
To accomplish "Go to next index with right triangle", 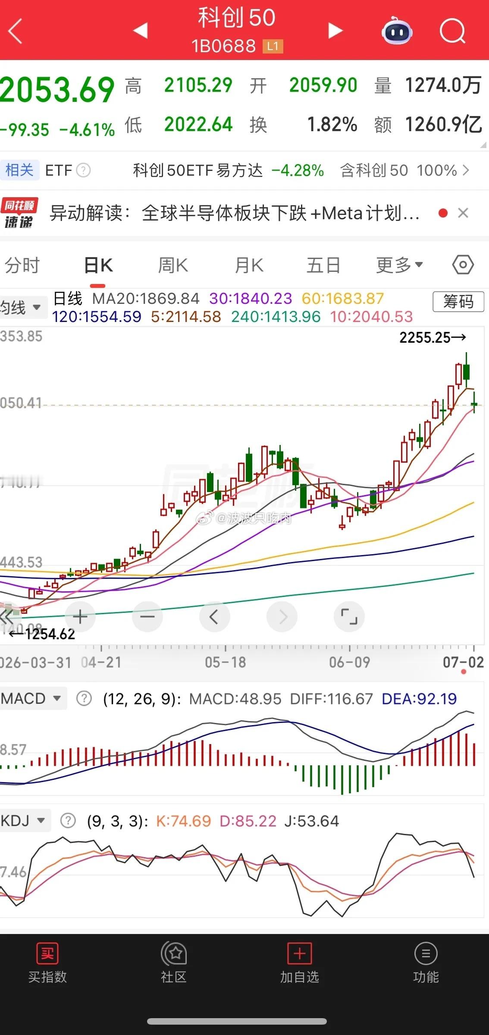I will [x=335, y=31].
